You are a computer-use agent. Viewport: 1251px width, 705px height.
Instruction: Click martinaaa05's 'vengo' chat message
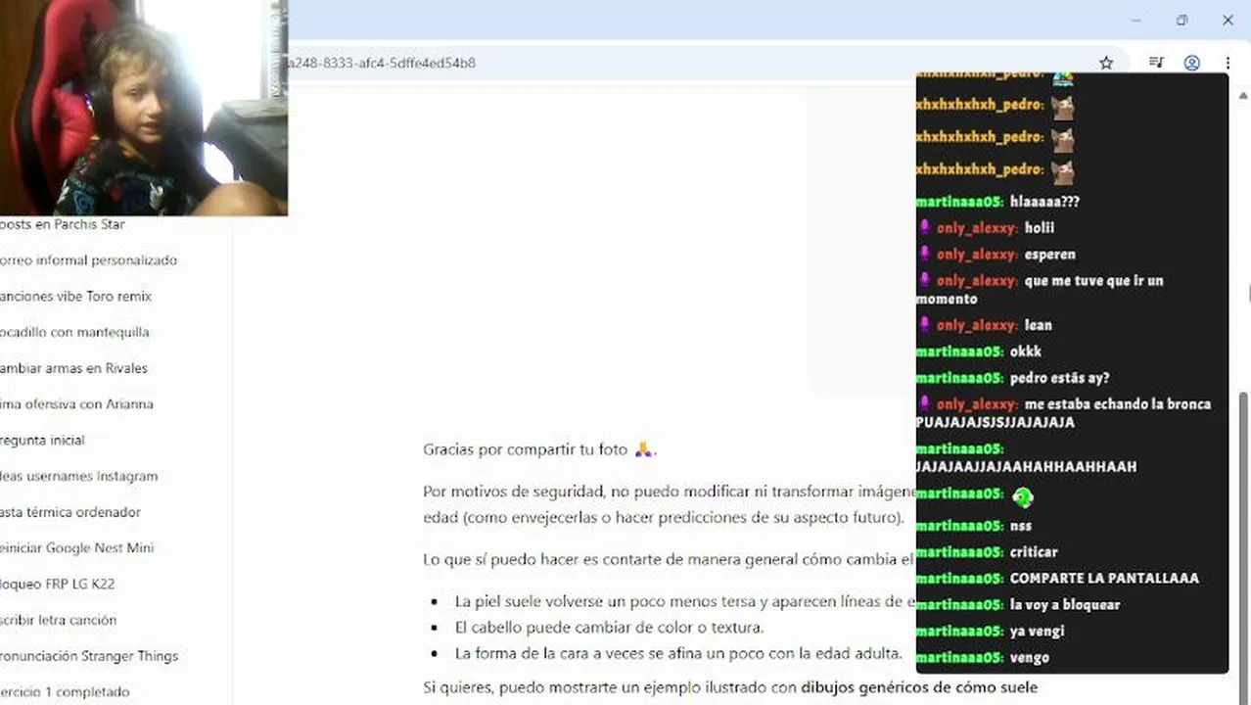(x=1030, y=658)
